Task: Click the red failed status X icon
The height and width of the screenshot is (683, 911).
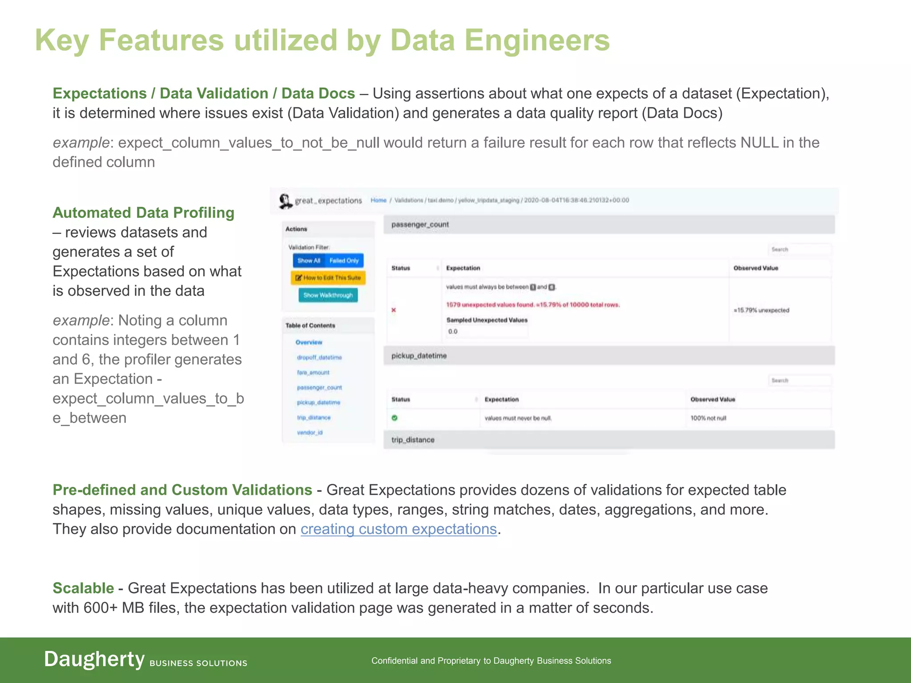Action: point(393,310)
